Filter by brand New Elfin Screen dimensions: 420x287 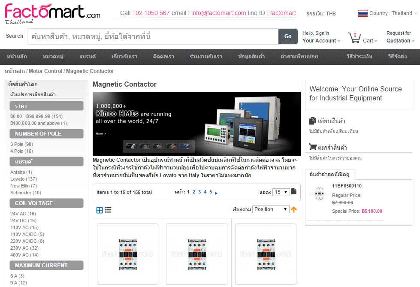(24, 186)
